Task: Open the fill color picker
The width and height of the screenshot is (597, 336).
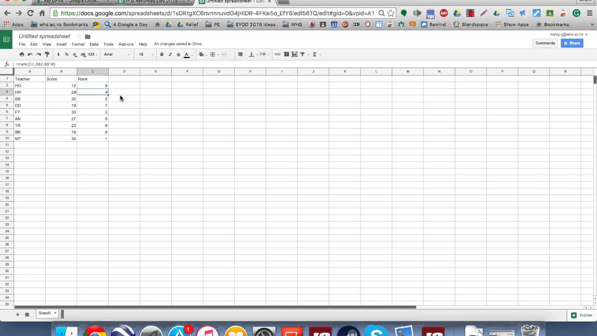Action: click(201, 55)
